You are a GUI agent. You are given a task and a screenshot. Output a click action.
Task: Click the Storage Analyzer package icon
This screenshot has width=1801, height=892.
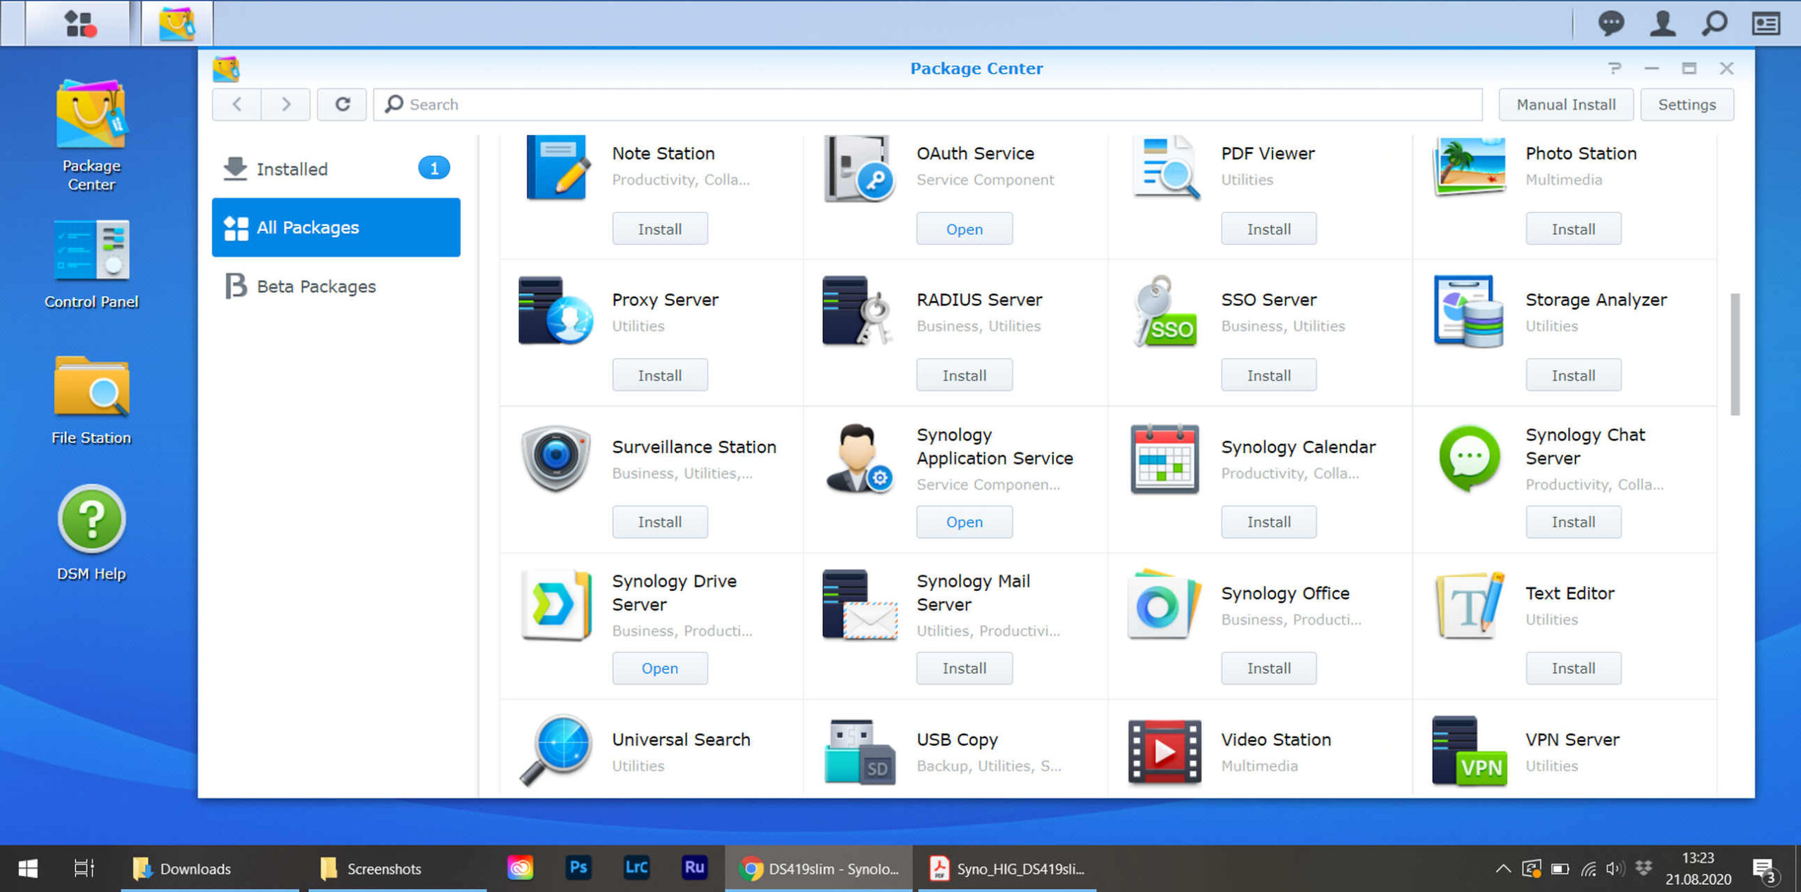pyautogui.click(x=1469, y=310)
